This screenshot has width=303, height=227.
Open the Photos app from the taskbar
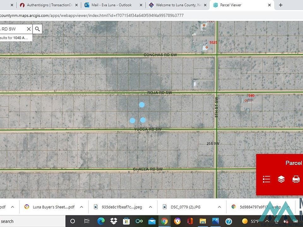(216, 221)
